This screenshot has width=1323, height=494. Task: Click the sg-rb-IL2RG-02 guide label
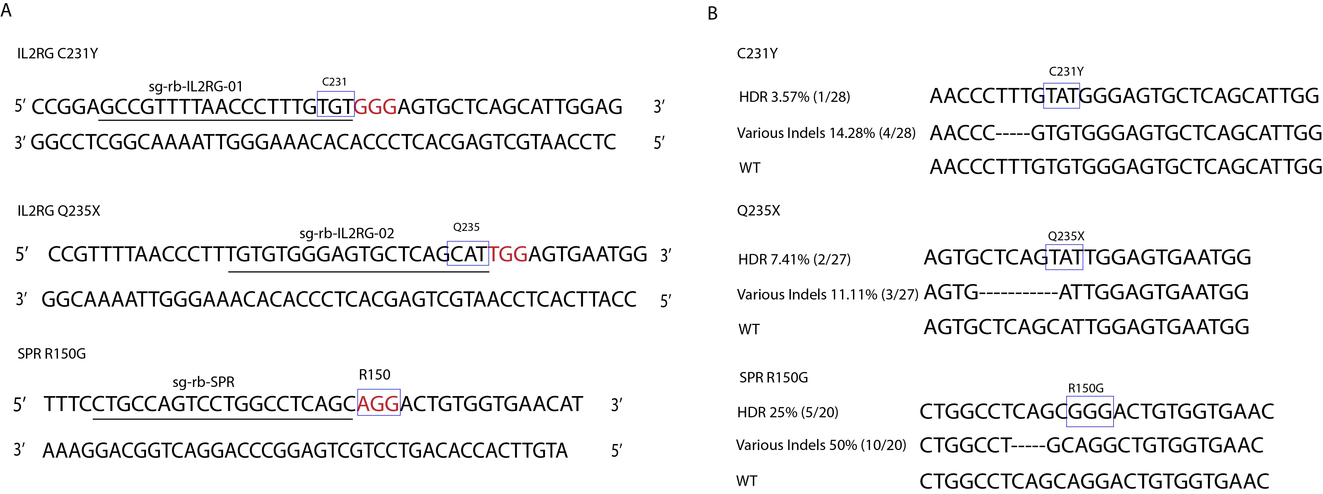[347, 234]
